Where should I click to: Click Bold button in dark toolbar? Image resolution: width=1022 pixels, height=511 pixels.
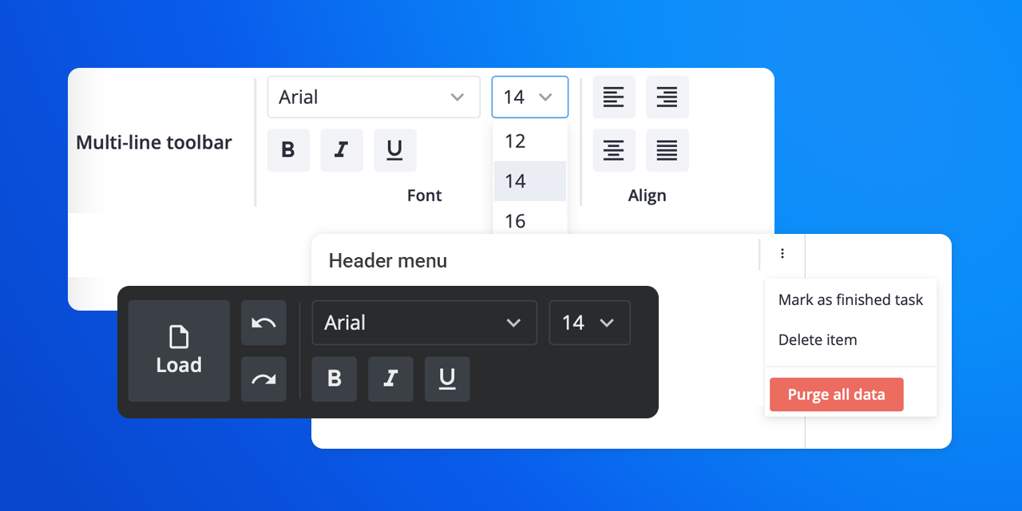tap(335, 379)
